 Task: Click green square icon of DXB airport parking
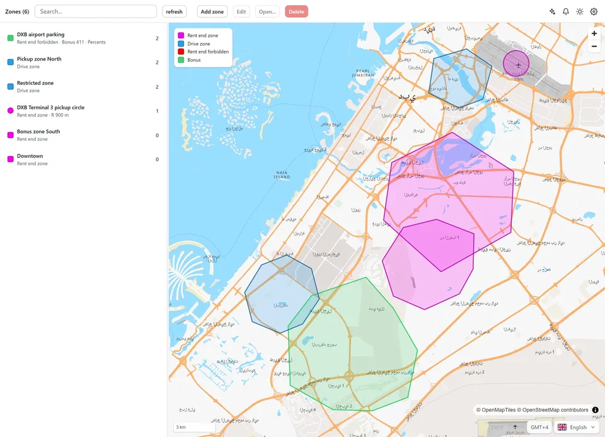(11, 38)
